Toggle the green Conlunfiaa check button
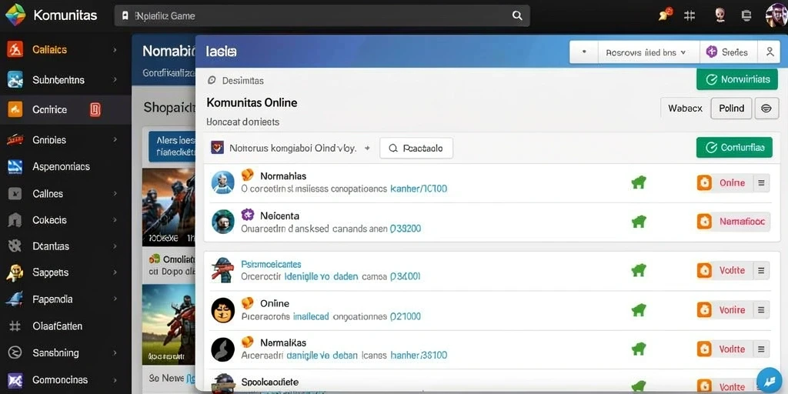788x394 pixels. point(734,147)
